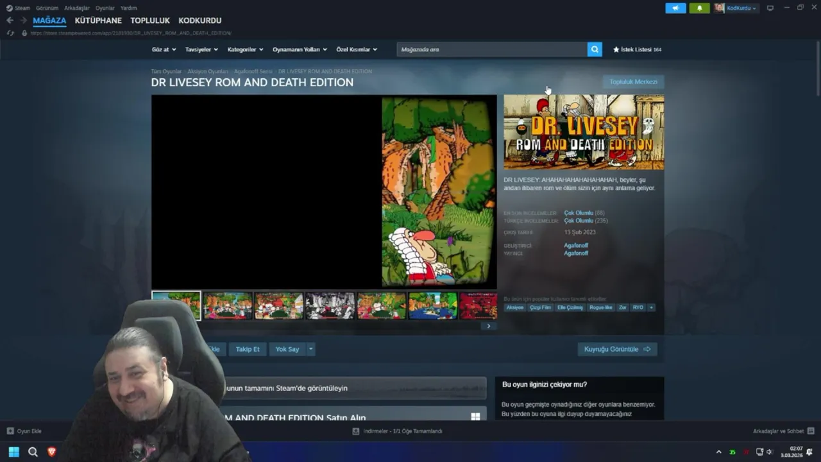Viewport: 821px width, 462px height.
Task: Open Friends and Chat grid icon
Action: click(x=811, y=431)
